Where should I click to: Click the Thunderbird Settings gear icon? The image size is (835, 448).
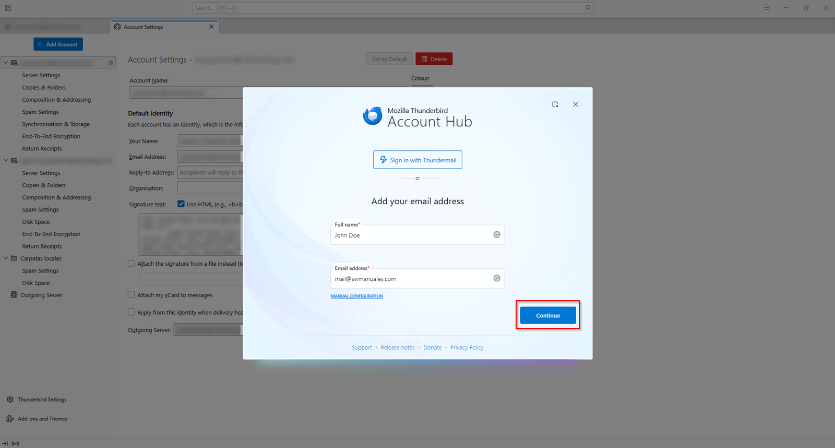(x=10, y=399)
